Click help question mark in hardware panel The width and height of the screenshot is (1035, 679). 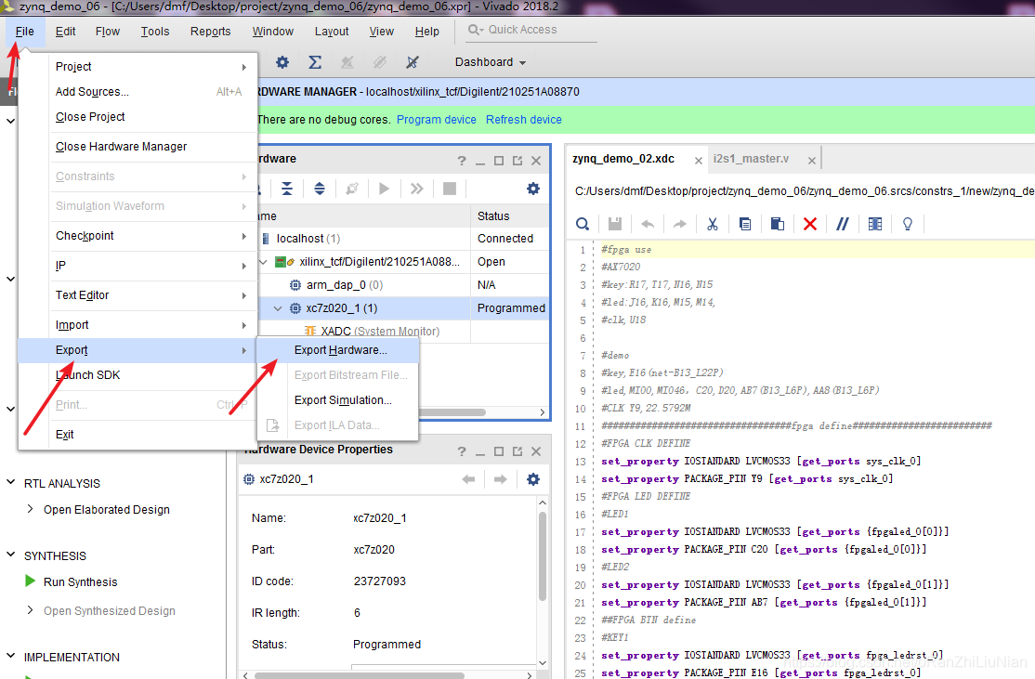462,161
